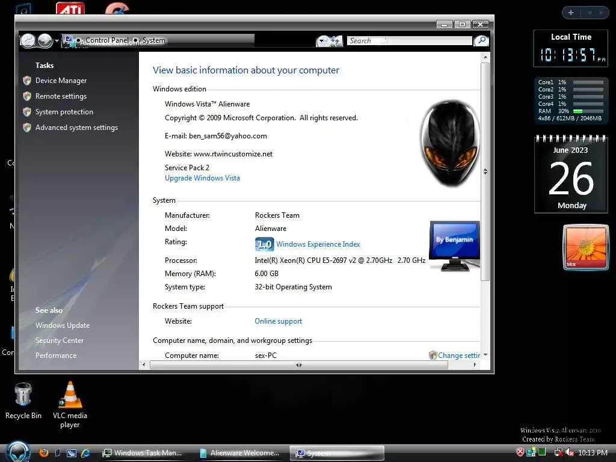Open recent pages dropdown arrow
Image resolution: width=616 pixels, height=462 pixels.
(57, 40)
